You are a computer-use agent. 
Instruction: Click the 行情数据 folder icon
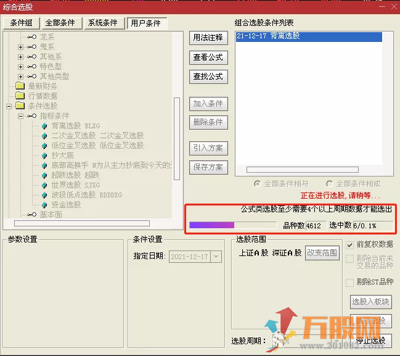pyautogui.click(x=20, y=96)
